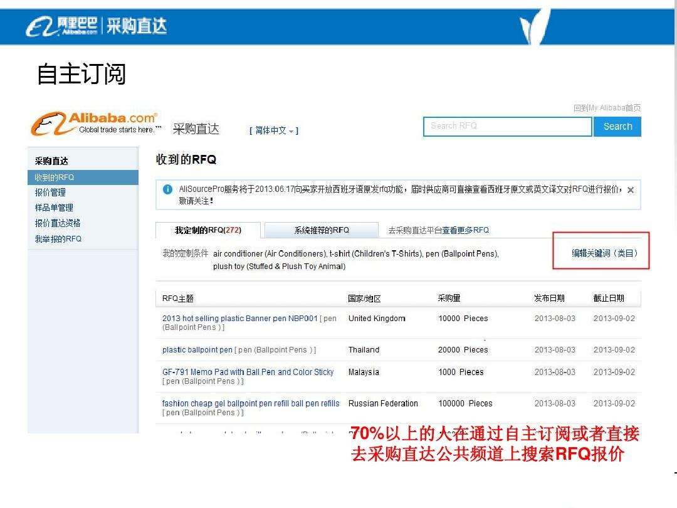Click 采购直达 text beside Alibaba logo
This screenshot has width=677, height=508.
point(196,129)
